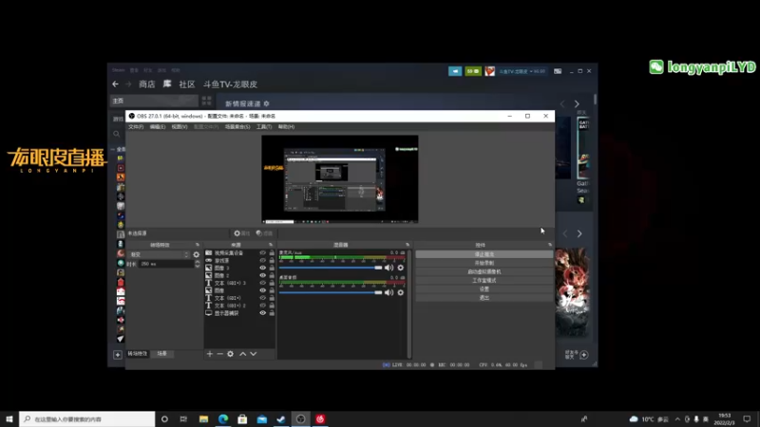This screenshot has width=760, height=427.
Task: Open Microsoft Edge from the taskbar
Action: pos(223,419)
